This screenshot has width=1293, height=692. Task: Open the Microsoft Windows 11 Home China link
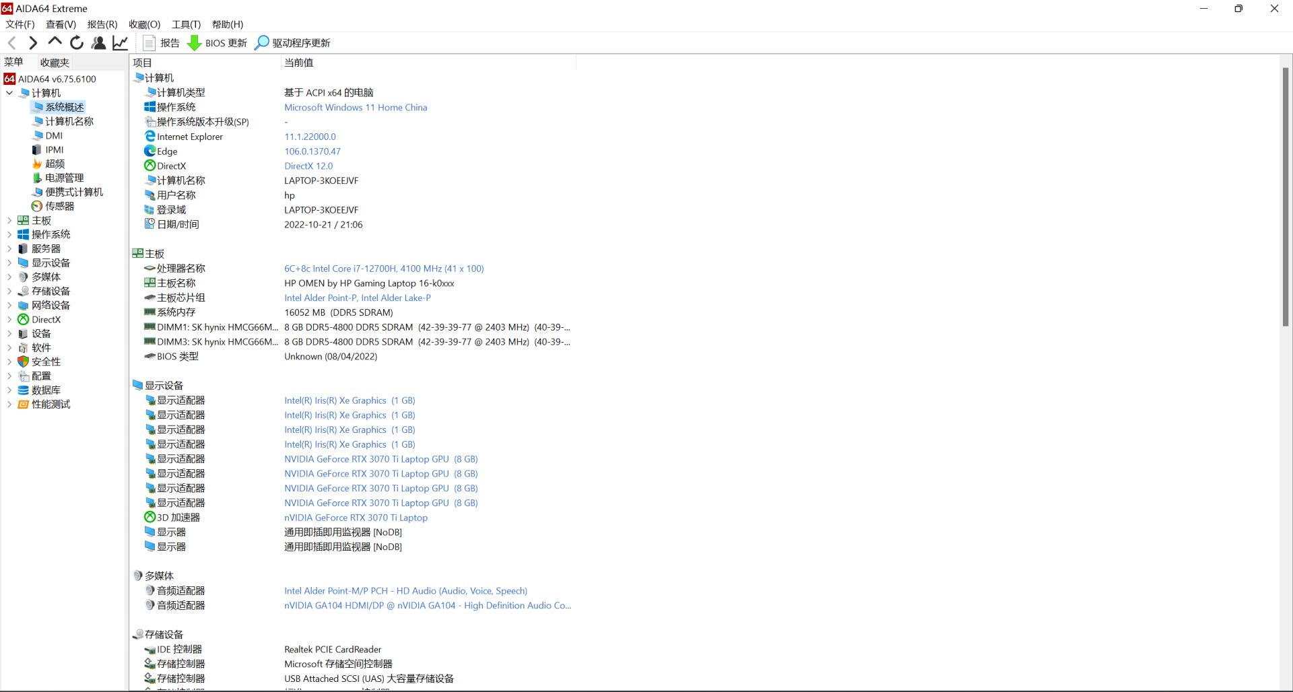point(356,107)
